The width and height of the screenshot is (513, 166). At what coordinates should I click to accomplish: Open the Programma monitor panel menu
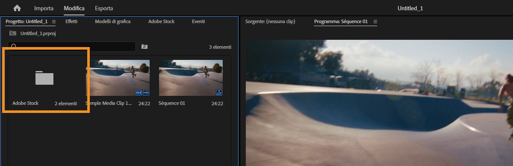point(375,21)
